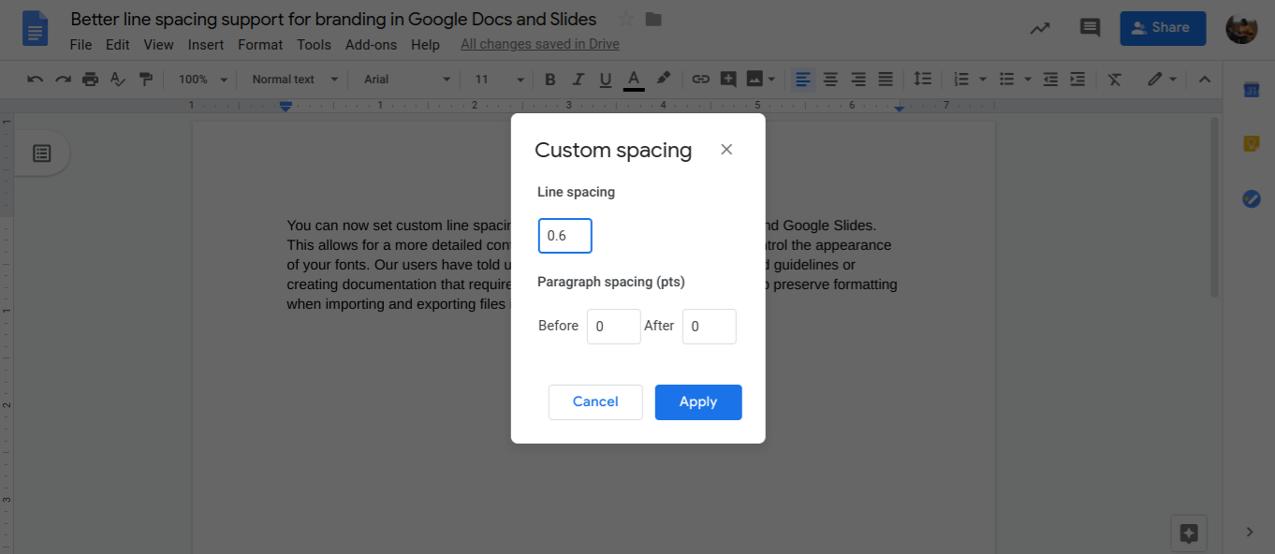Open the line spacing toolbar icon

[x=923, y=80]
